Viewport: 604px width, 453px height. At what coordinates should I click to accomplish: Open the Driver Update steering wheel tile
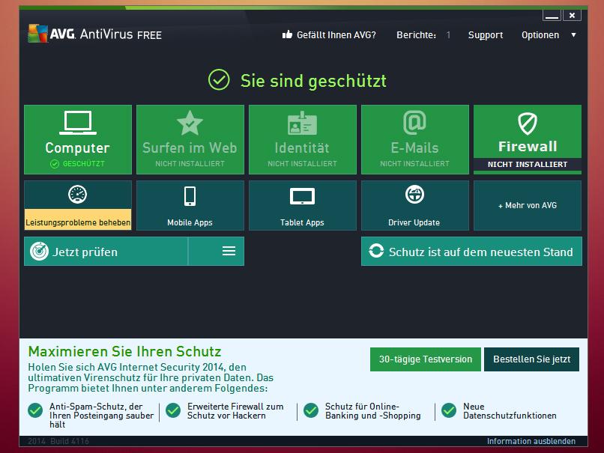(415, 205)
